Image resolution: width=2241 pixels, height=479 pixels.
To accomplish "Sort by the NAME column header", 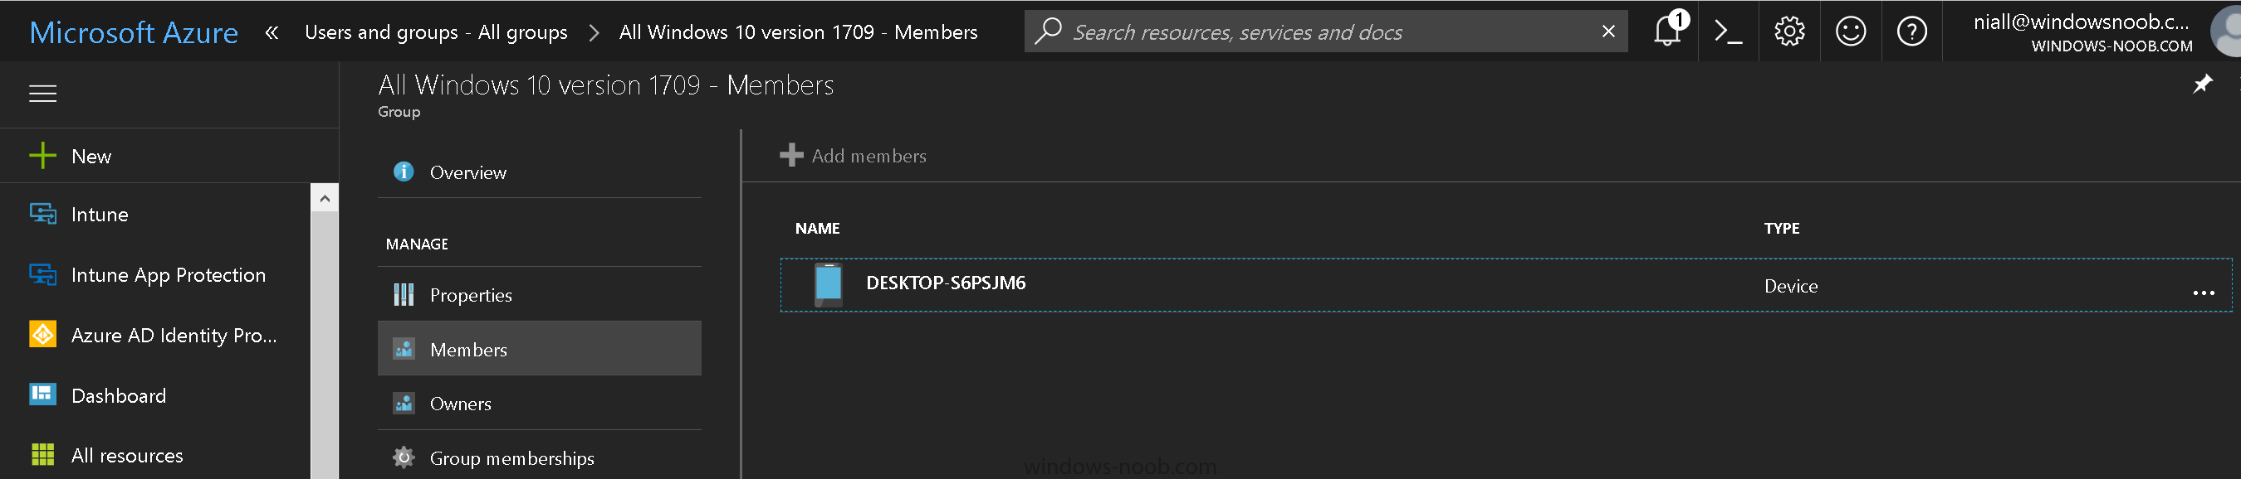I will [x=817, y=228].
